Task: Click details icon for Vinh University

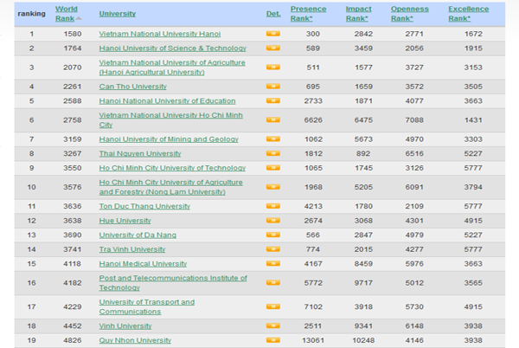Action: 272,326
